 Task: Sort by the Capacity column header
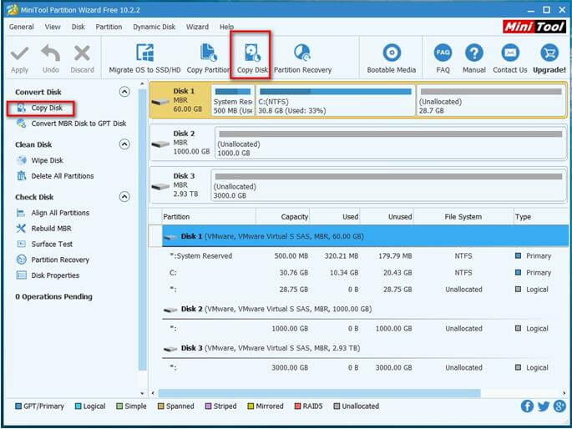(283, 217)
